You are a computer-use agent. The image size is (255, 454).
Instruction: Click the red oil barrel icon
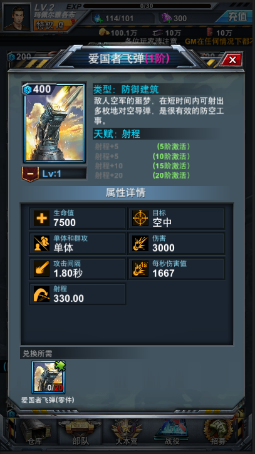(209, 33)
